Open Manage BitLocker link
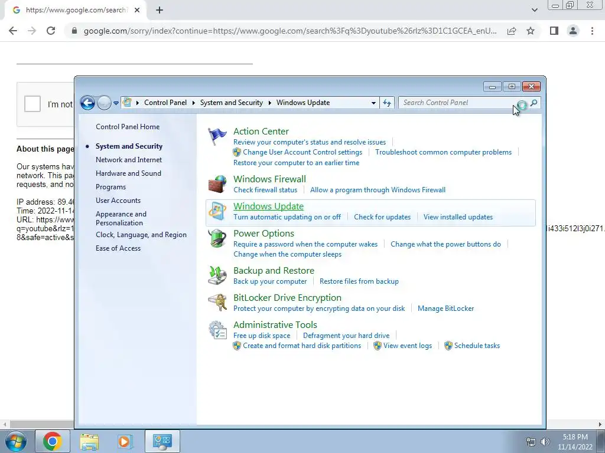The height and width of the screenshot is (453, 605). (x=445, y=308)
